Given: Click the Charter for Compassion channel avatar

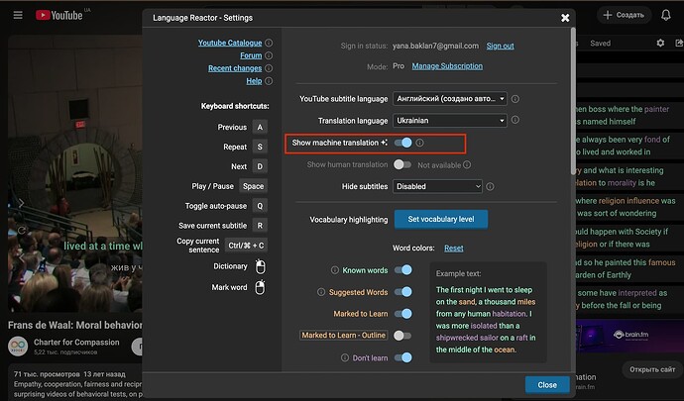Looking at the screenshot, I should tap(18, 347).
